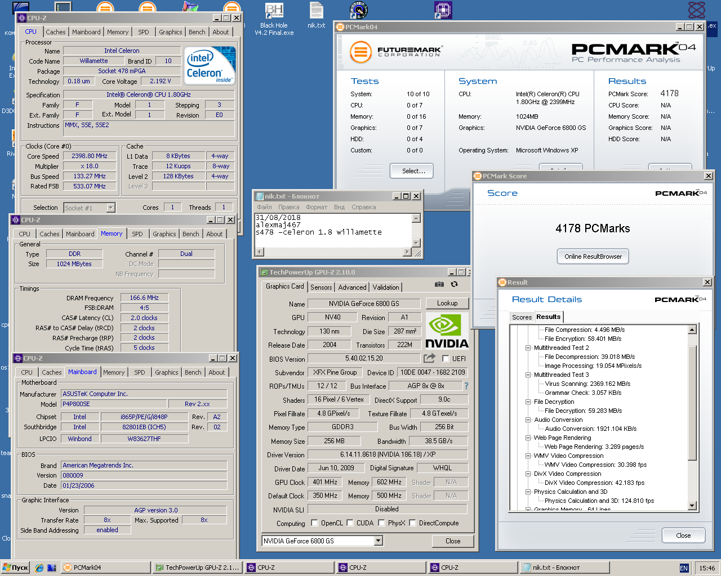
Task: Click the Show Desktop quick launch icon
Action: (52, 568)
